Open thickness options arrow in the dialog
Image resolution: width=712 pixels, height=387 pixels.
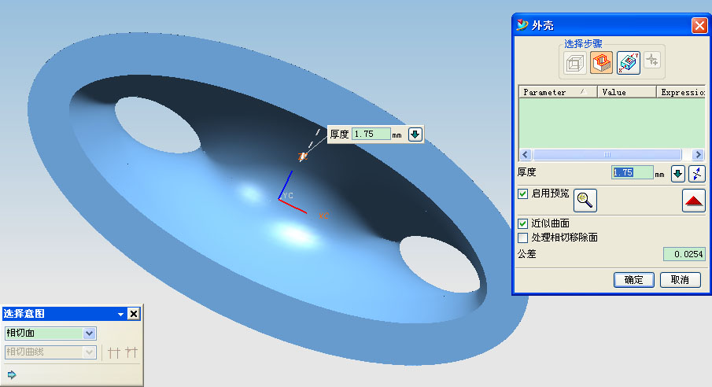click(678, 173)
